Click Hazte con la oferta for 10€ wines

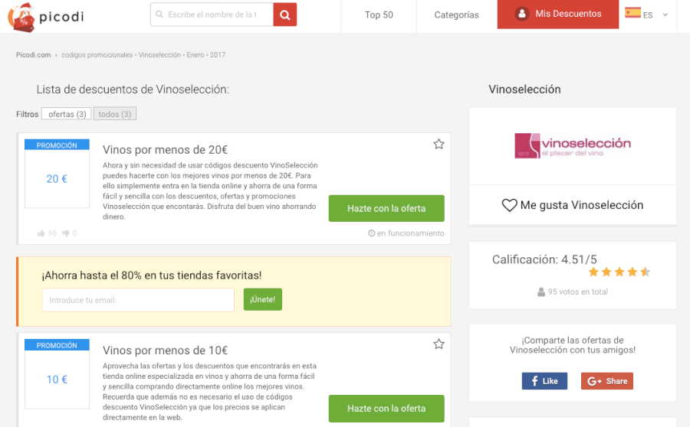pos(386,409)
